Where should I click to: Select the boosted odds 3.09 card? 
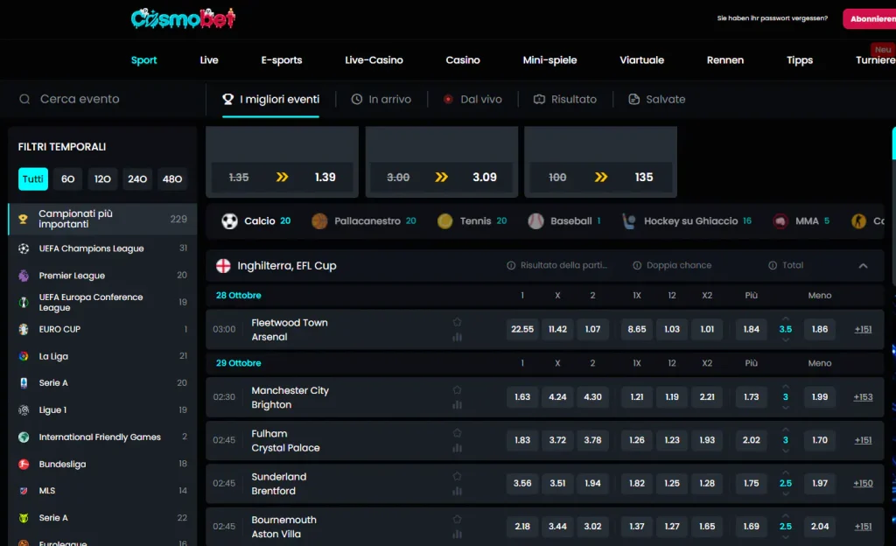click(x=442, y=162)
